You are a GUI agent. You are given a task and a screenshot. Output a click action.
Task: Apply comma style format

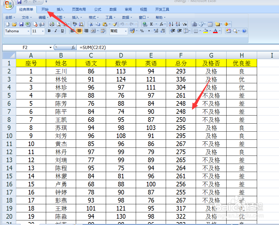coord(149,31)
